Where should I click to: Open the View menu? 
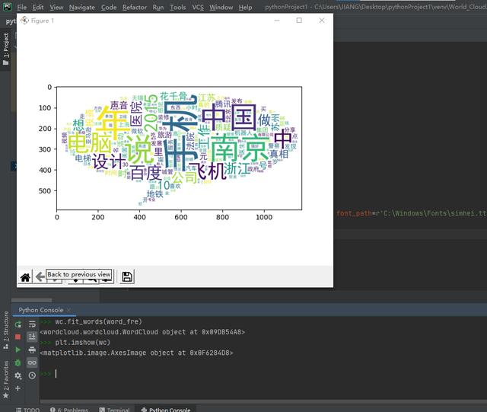tap(56, 7)
